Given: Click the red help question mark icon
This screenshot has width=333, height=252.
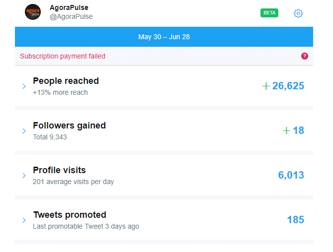Looking at the screenshot, I should click(305, 56).
